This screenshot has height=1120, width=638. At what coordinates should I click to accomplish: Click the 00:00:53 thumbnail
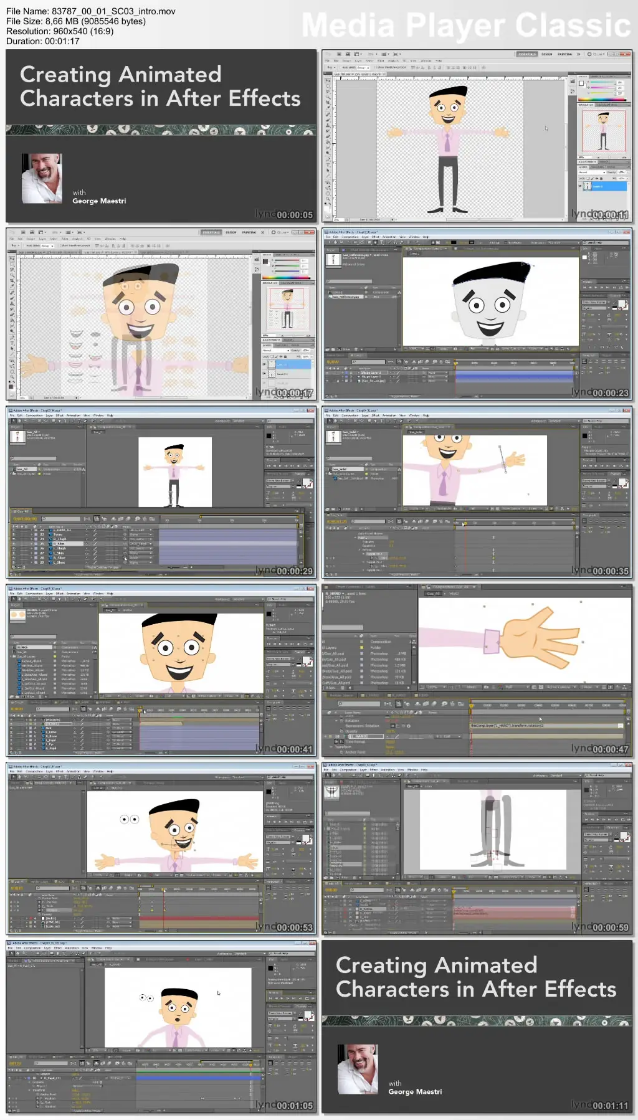(161, 848)
